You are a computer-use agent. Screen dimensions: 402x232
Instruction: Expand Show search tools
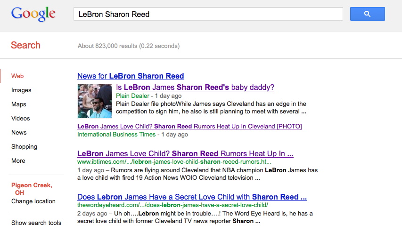click(36, 223)
